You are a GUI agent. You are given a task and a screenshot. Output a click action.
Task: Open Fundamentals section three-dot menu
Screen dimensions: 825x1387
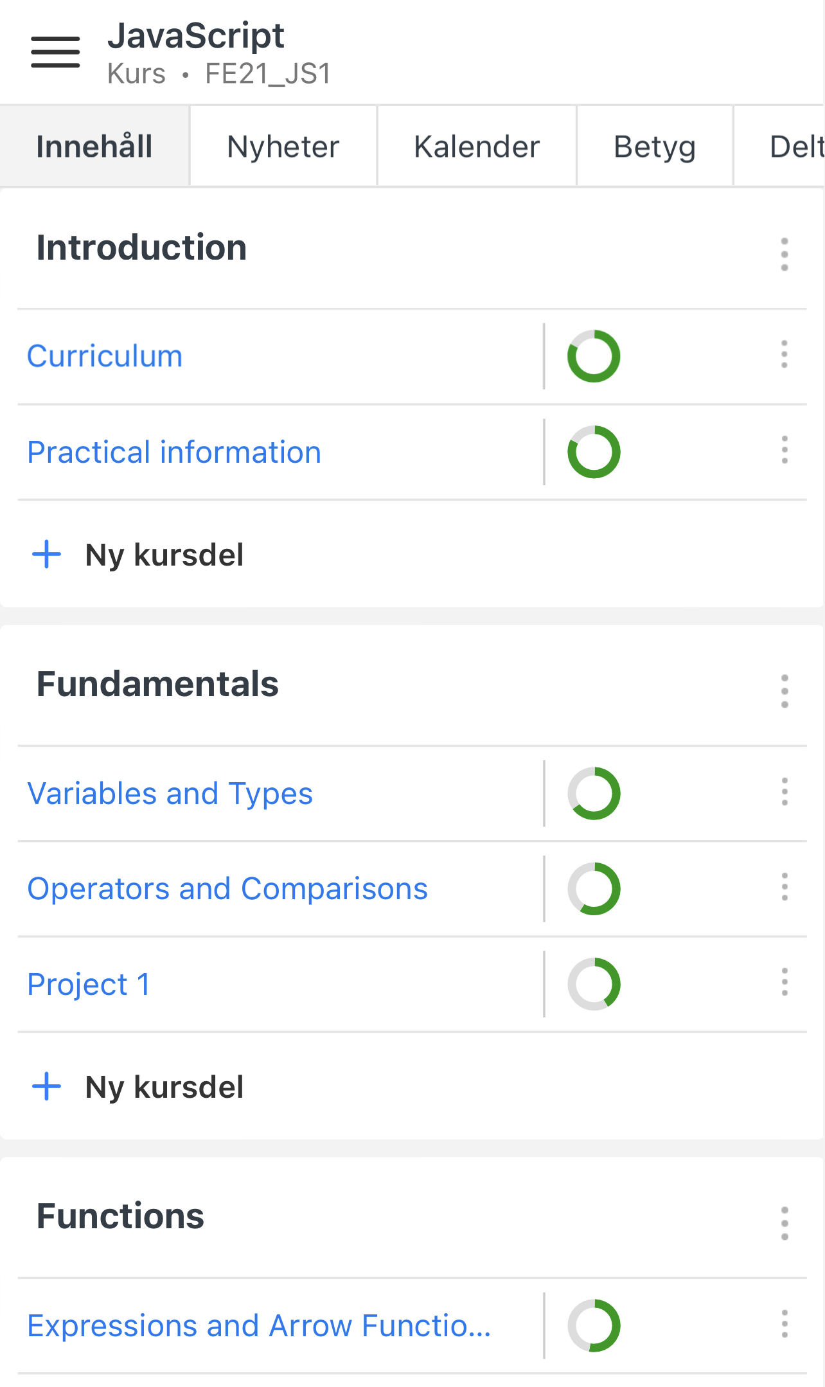point(784,691)
